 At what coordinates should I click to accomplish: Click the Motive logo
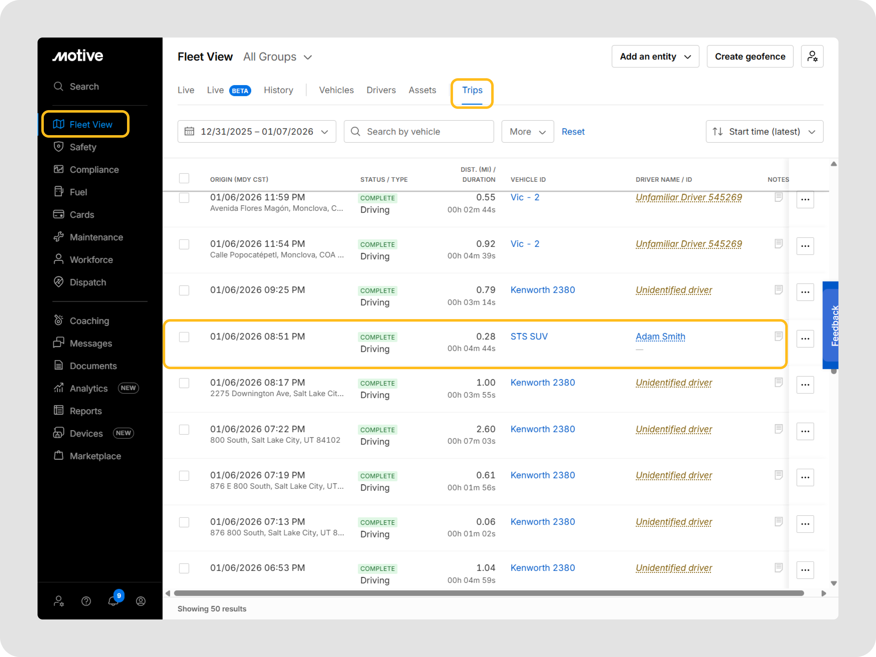click(x=78, y=56)
